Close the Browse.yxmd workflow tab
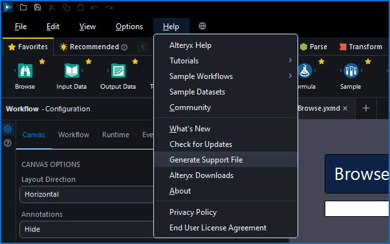 345,108
